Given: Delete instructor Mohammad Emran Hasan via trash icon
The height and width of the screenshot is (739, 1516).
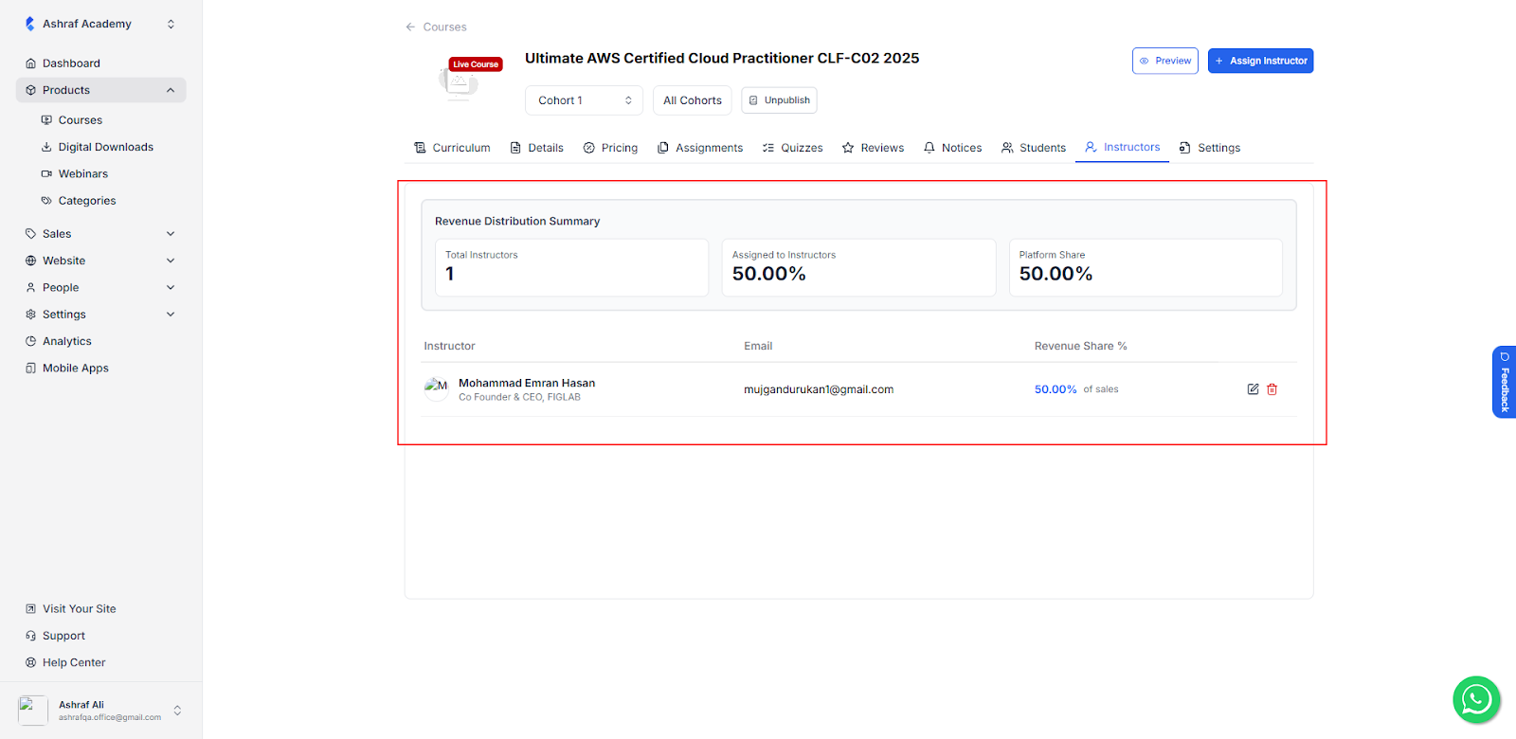Looking at the screenshot, I should 1272,389.
